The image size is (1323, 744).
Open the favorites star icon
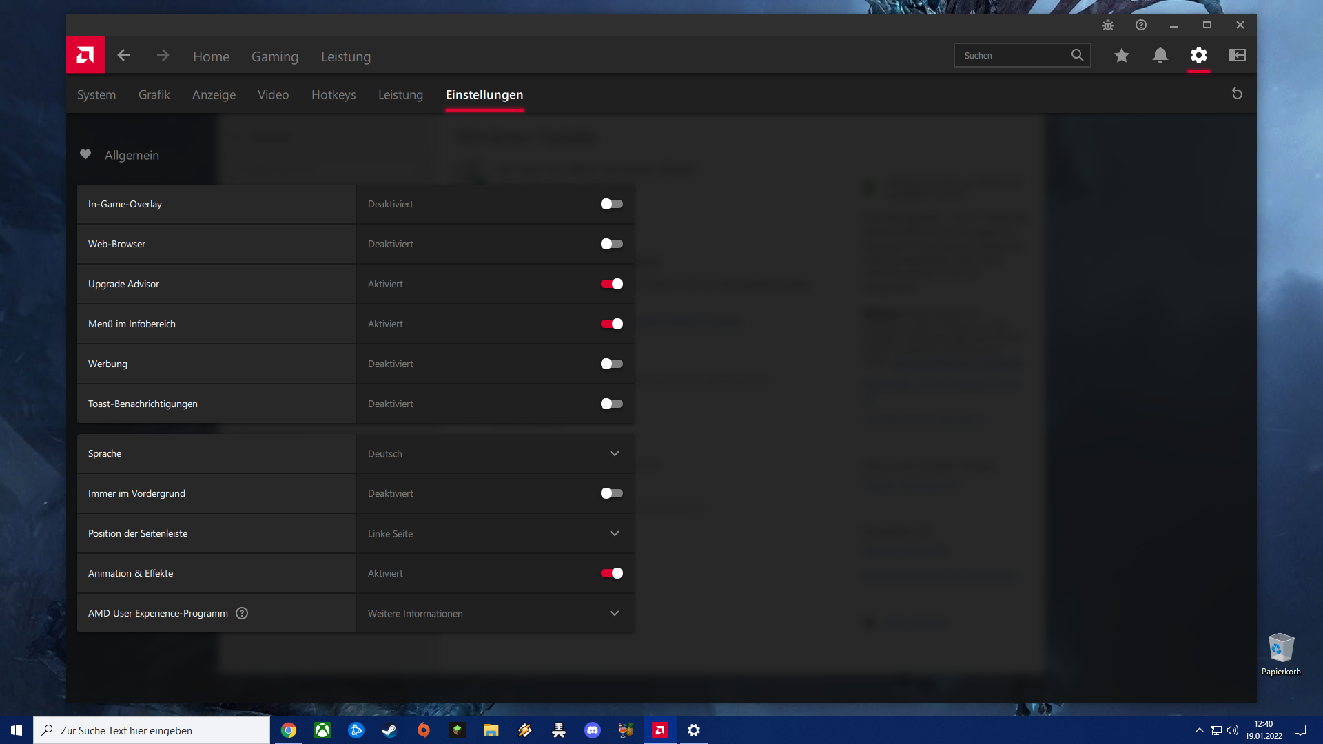[x=1121, y=55]
